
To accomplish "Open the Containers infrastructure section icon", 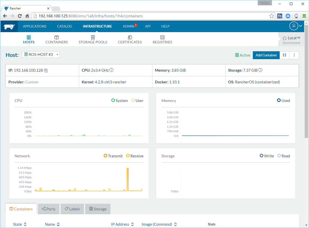I will 56,37.
